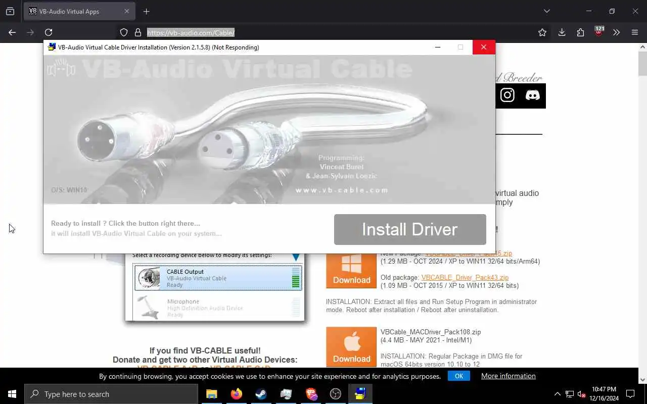This screenshot has width=647, height=404.
Task: Open the Instagram icon link
Action: (x=507, y=95)
